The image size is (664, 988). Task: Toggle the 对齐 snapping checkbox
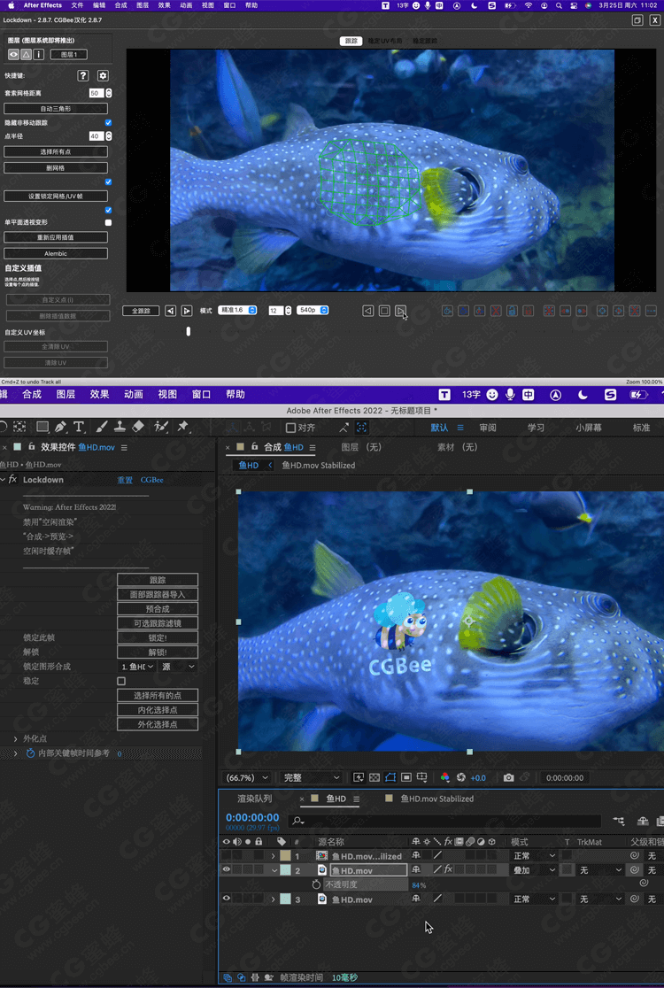coord(290,428)
